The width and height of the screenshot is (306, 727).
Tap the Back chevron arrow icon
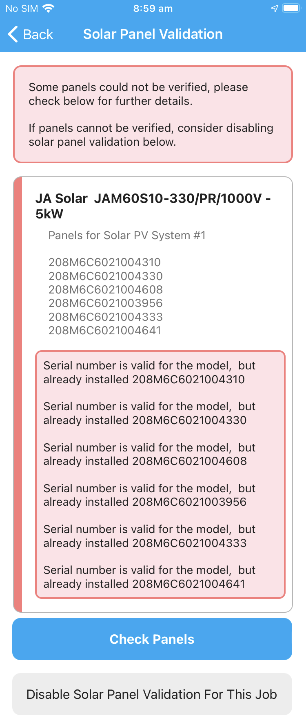(13, 34)
